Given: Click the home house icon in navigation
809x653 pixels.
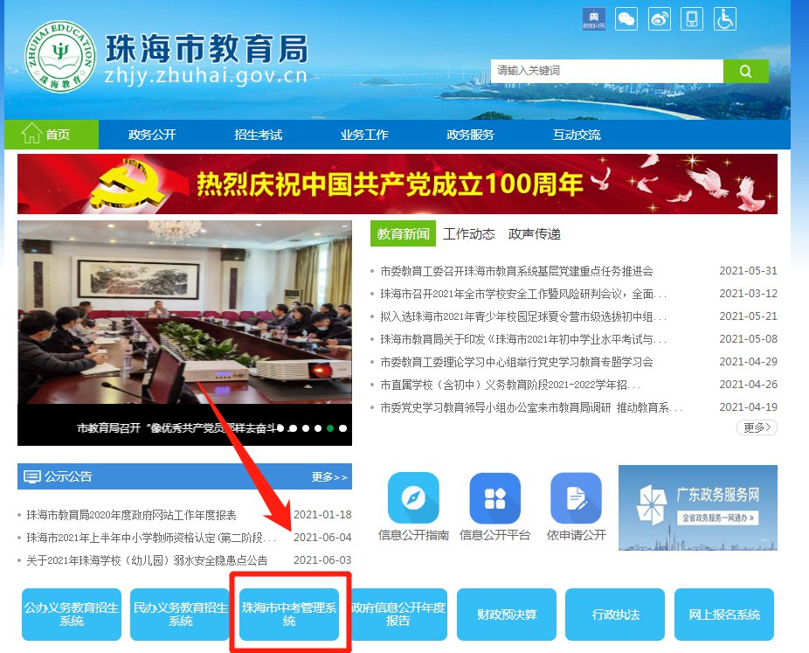Looking at the screenshot, I should [x=31, y=133].
